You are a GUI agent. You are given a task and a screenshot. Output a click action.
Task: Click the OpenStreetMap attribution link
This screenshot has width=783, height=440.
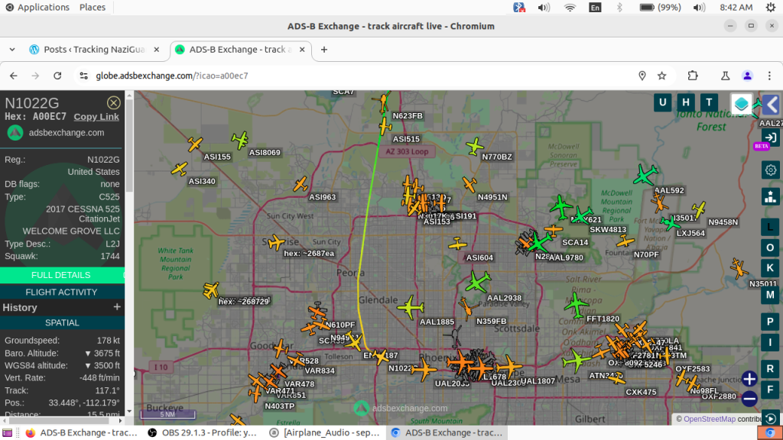709,419
